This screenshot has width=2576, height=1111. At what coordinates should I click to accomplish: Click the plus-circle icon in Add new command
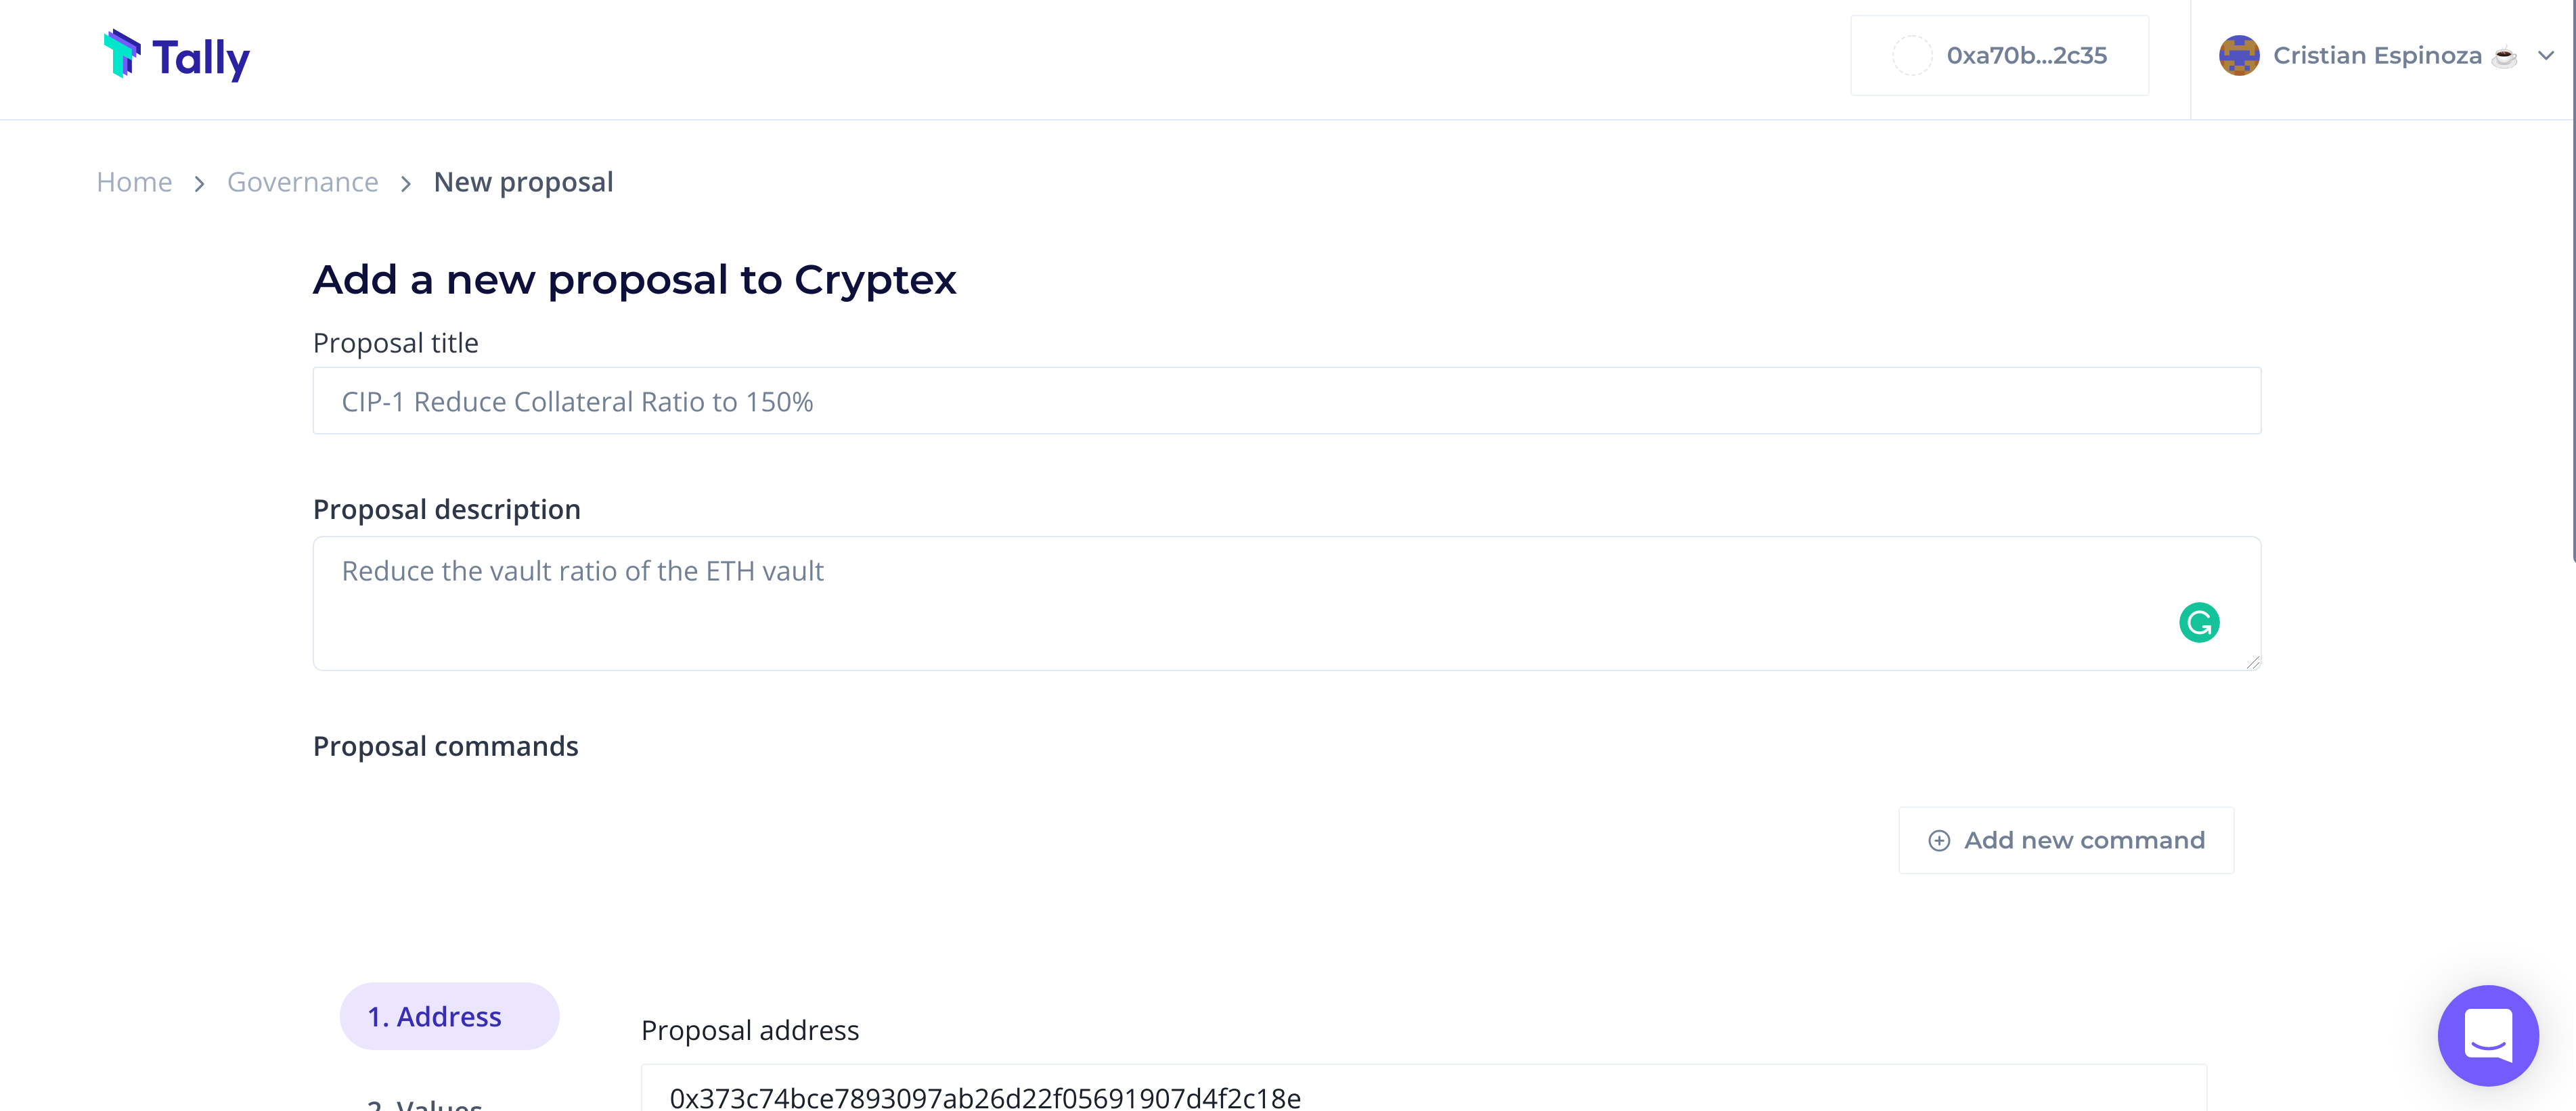(1939, 841)
